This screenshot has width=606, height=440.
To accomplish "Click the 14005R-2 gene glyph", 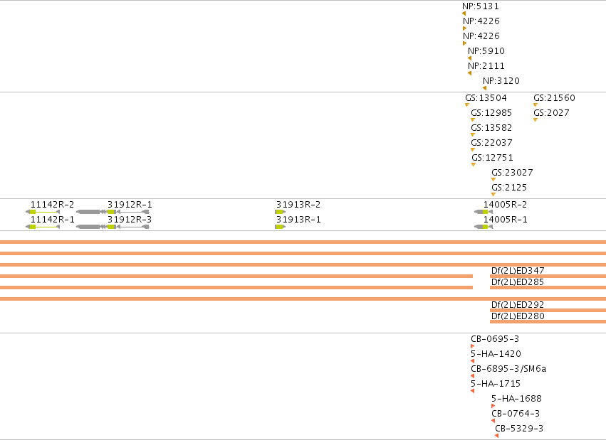I will click(x=484, y=212).
